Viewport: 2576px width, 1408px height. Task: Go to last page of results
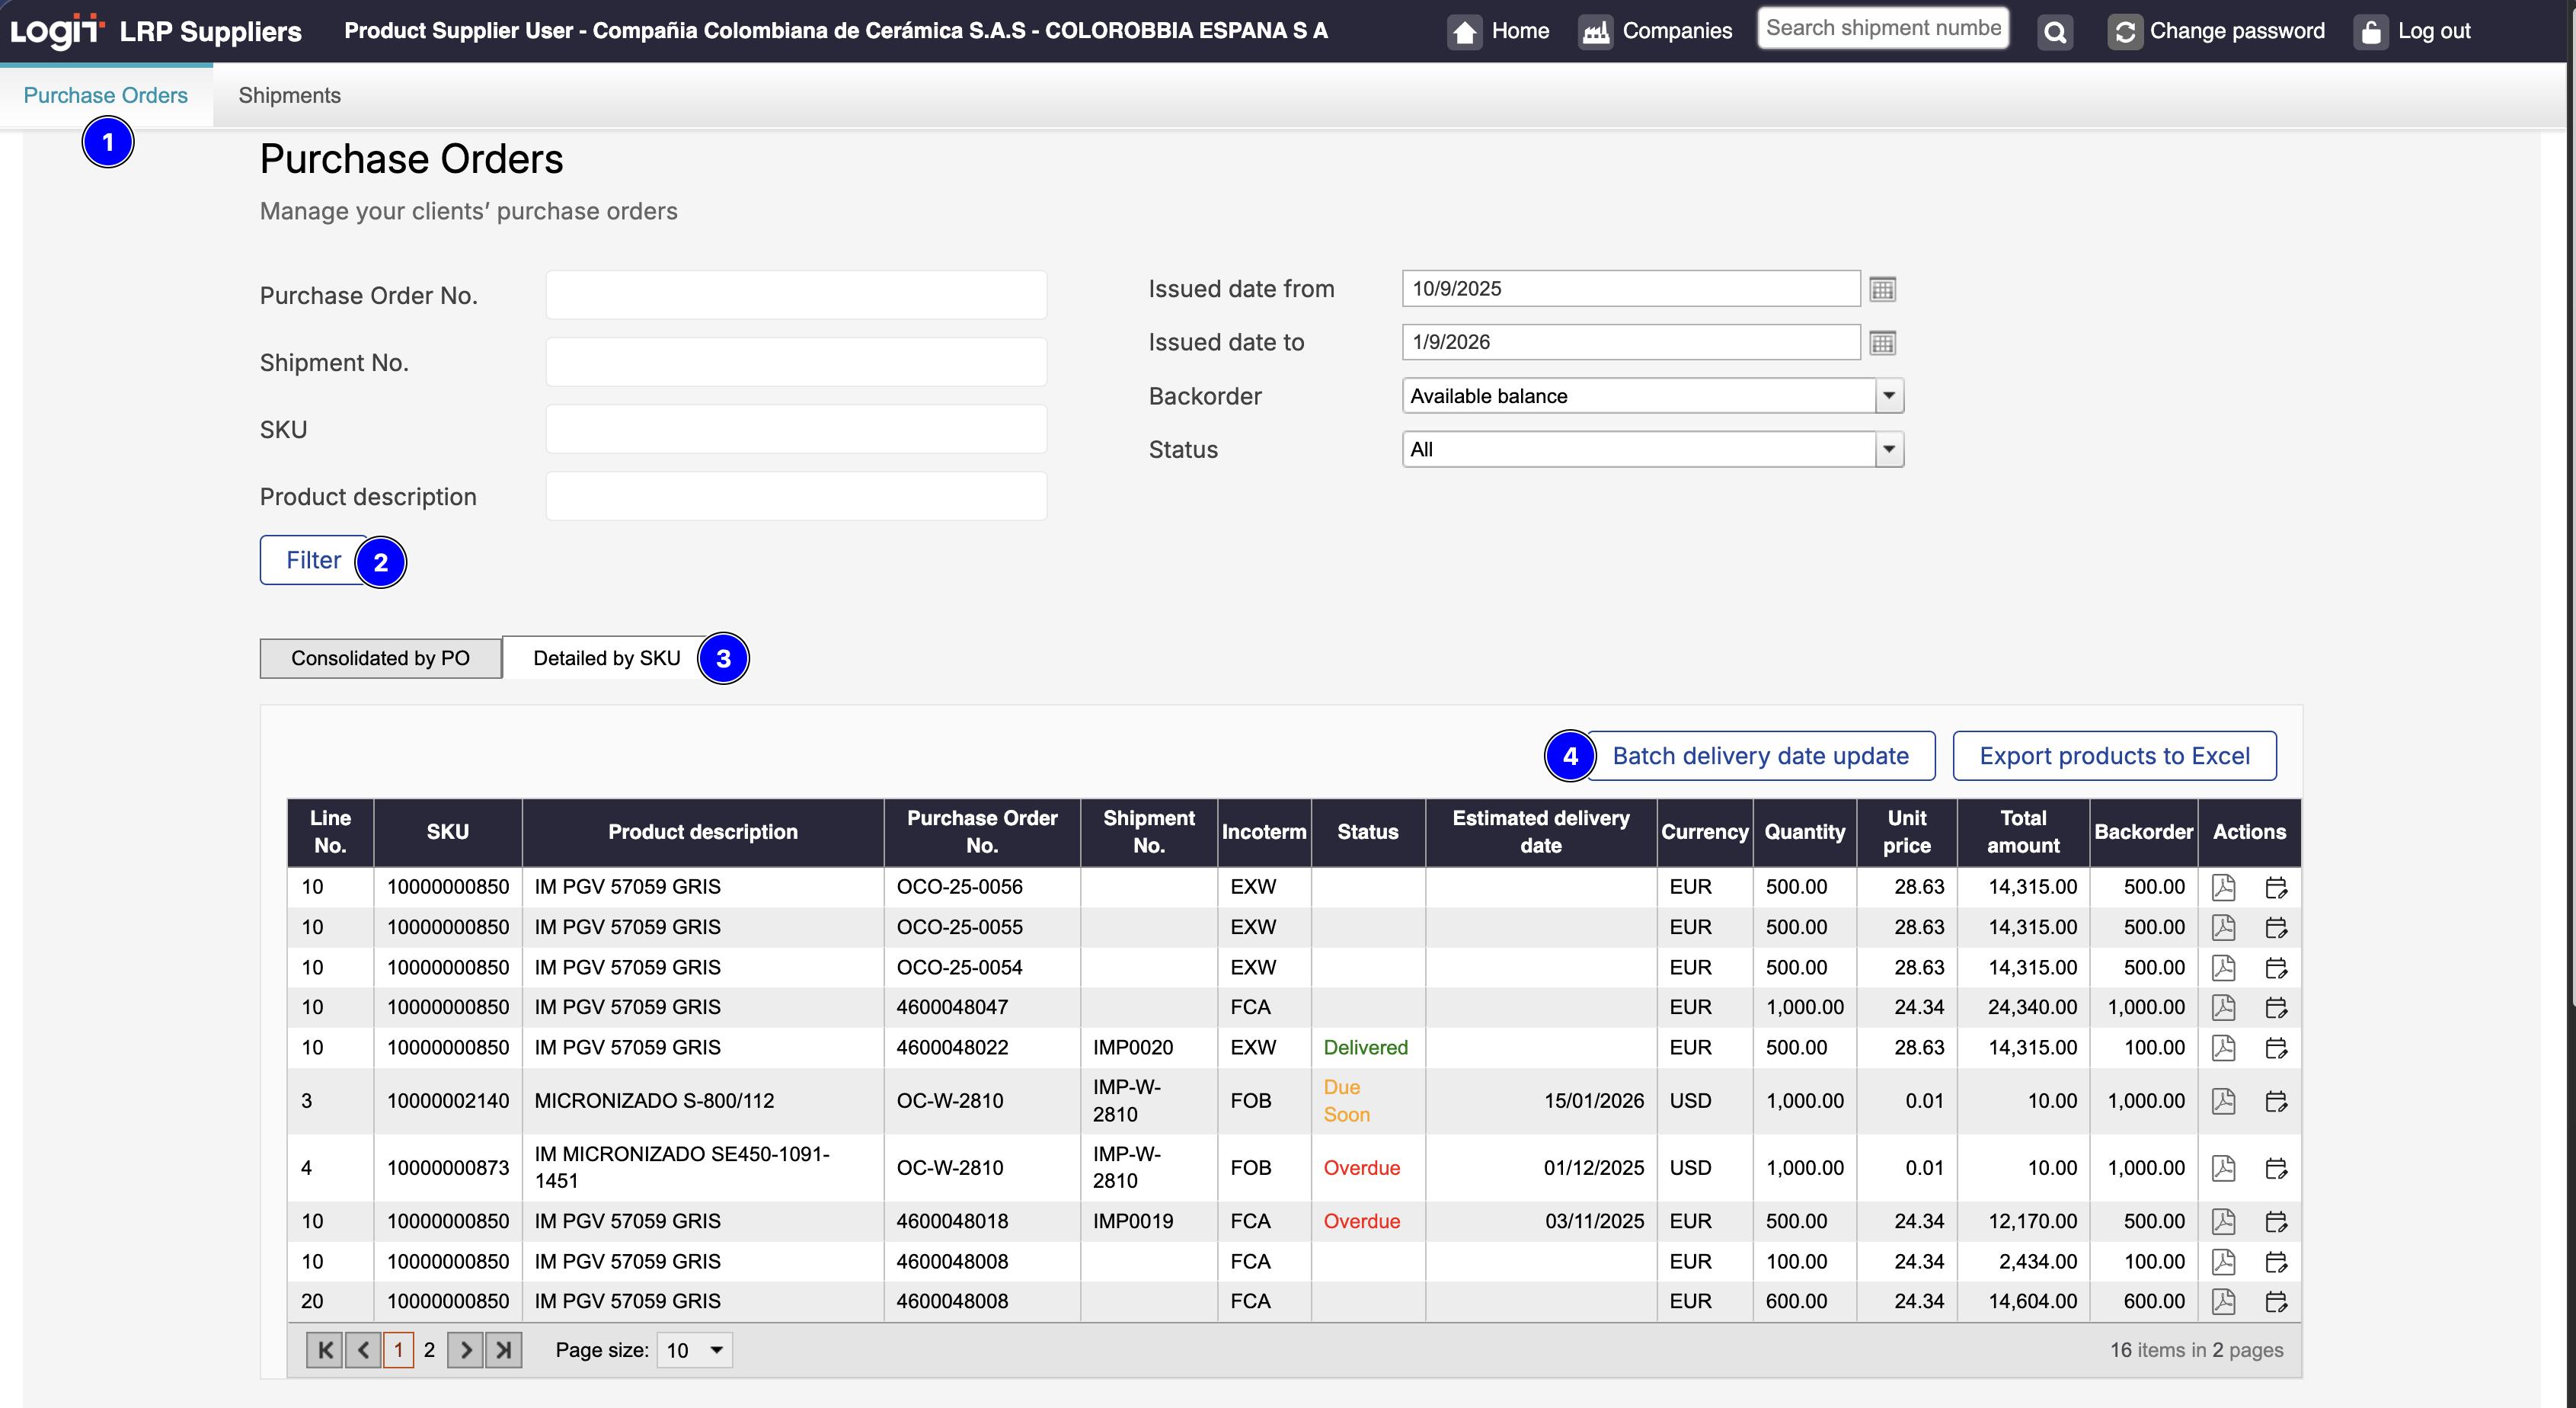(x=504, y=1350)
